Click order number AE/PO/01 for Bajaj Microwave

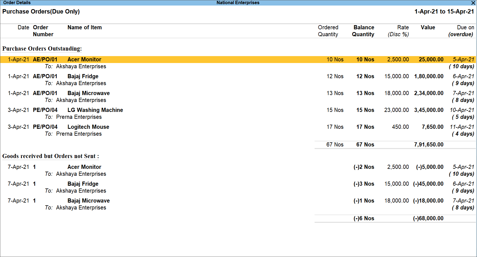point(45,93)
